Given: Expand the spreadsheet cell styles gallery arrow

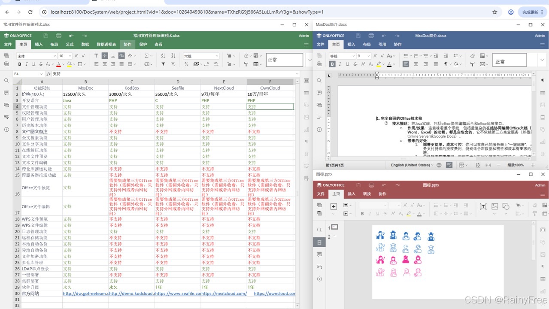Looking at the screenshot, I should pyautogui.click(x=309, y=60).
